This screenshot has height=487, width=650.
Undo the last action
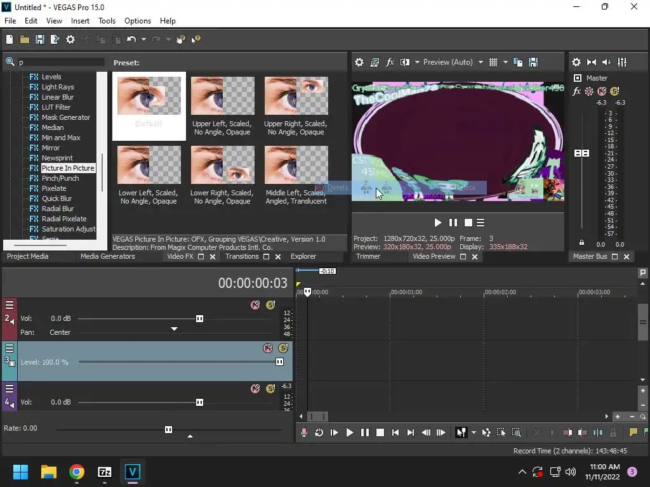coord(131,39)
